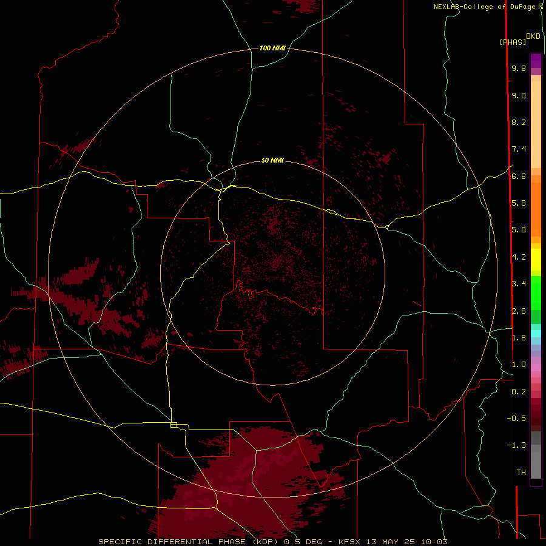Click the "50 NMI" range ring label
The width and height of the screenshot is (546, 546).
(272, 160)
